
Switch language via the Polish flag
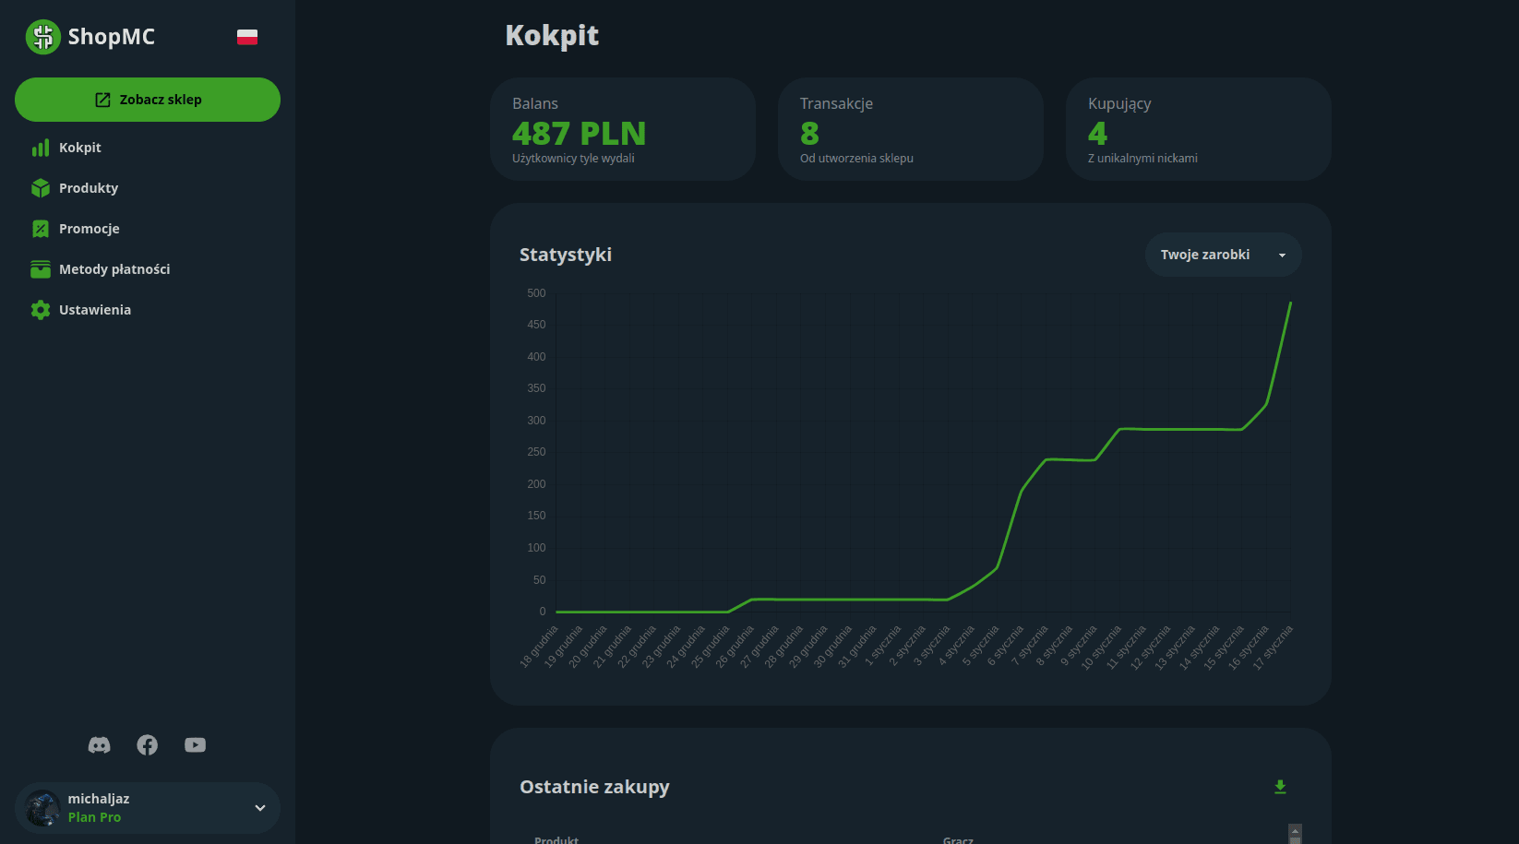[x=246, y=37]
